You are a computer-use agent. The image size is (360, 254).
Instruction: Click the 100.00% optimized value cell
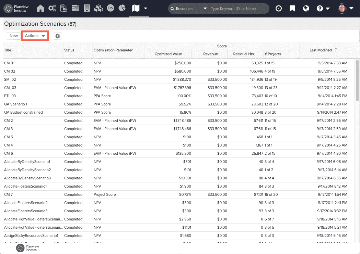coord(184,96)
